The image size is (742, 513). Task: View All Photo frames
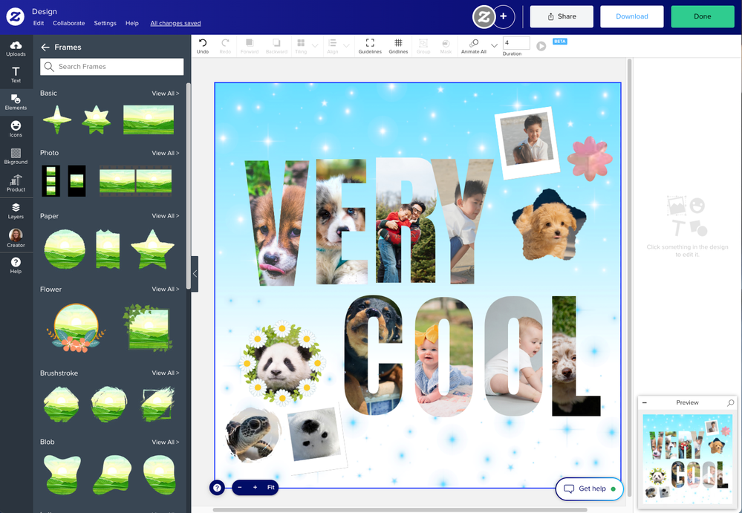point(165,153)
